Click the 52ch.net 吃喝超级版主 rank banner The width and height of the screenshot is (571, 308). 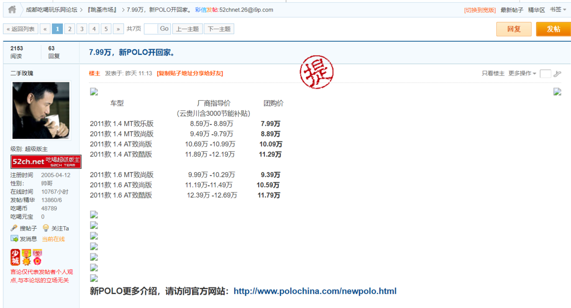tap(46, 162)
